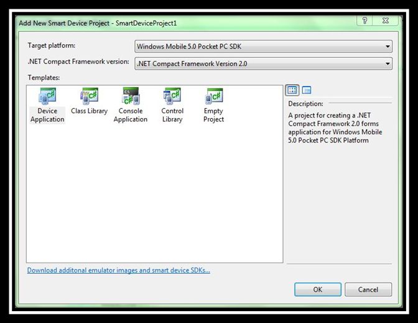Click the Cancel button
Image resolution: width=418 pixels, height=323 pixels.
368,289
